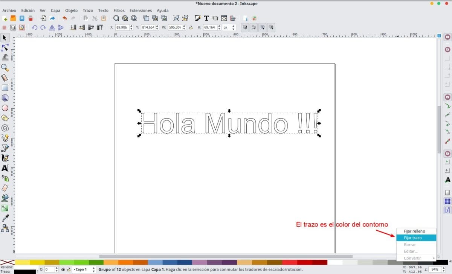Open the px units dropdown
Viewport: 452px width, 274px height.
(229, 27)
